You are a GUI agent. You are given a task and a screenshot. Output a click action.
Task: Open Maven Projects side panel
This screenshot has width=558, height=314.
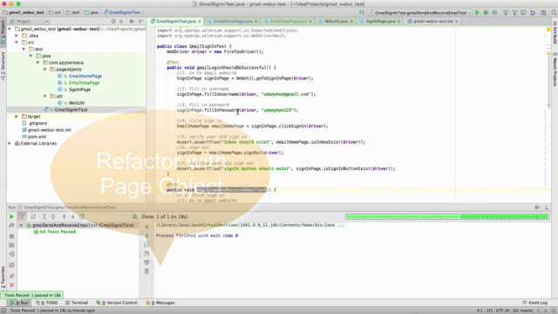point(555,70)
